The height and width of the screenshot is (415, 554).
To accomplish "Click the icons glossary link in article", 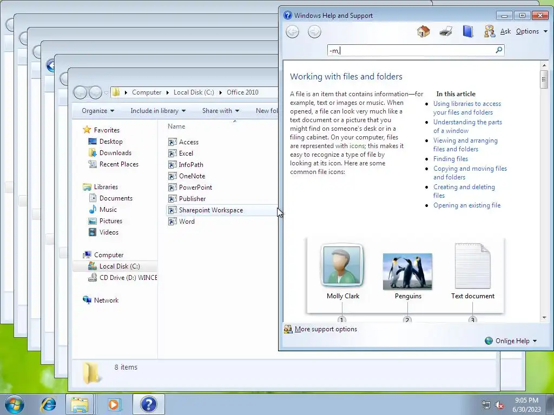I will 357,146.
